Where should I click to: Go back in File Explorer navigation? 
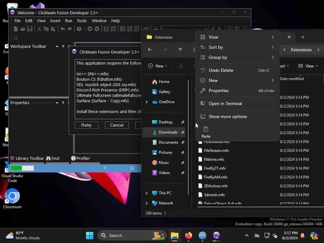[150, 50]
